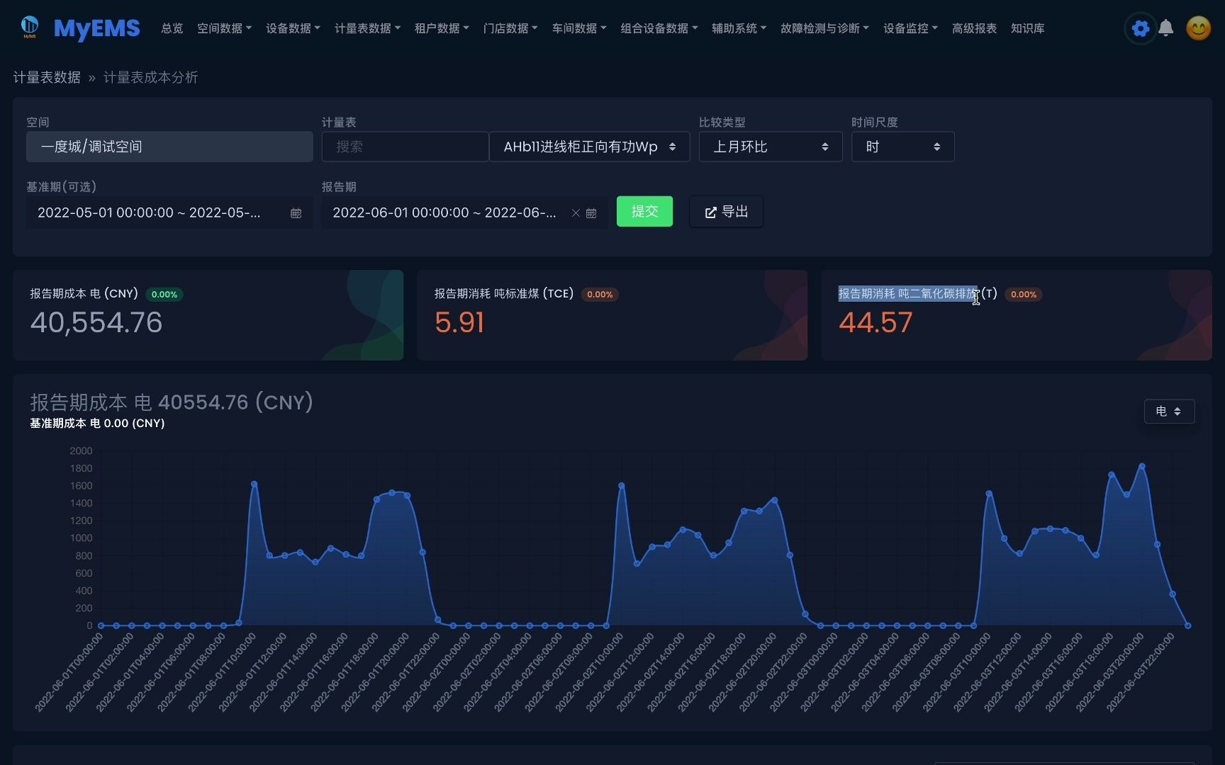Open chart energy type 电 dropdown
Screen dimensions: 1225x765
pyautogui.click(x=1169, y=412)
